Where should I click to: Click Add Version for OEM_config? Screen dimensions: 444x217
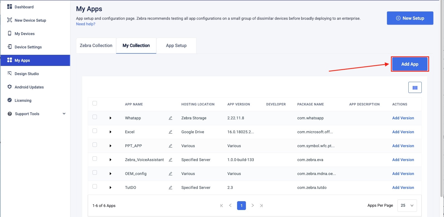click(x=403, y=174)
